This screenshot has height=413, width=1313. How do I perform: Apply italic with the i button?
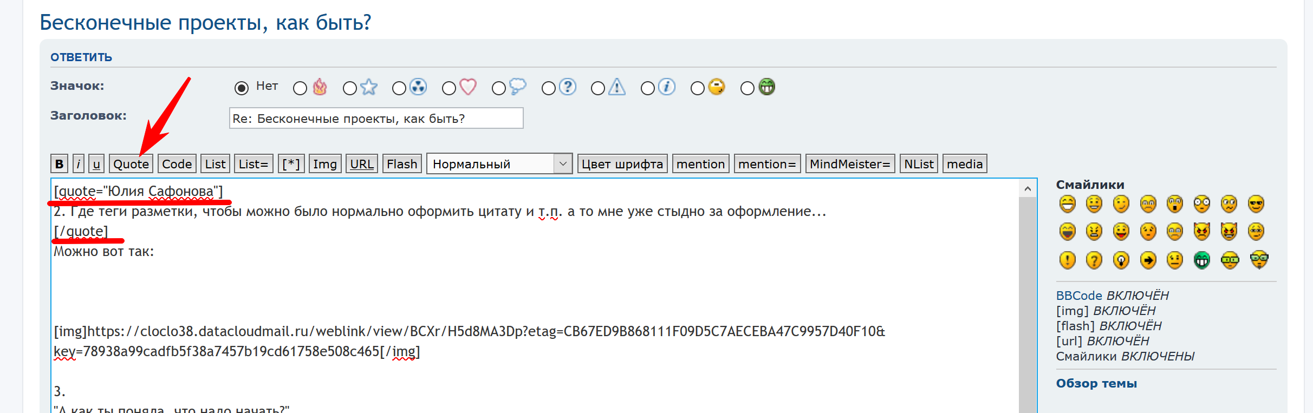pyautogui.click(x=79, y=164)
